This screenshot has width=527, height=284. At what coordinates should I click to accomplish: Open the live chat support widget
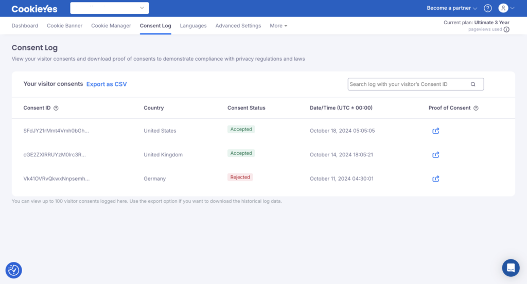511,268
